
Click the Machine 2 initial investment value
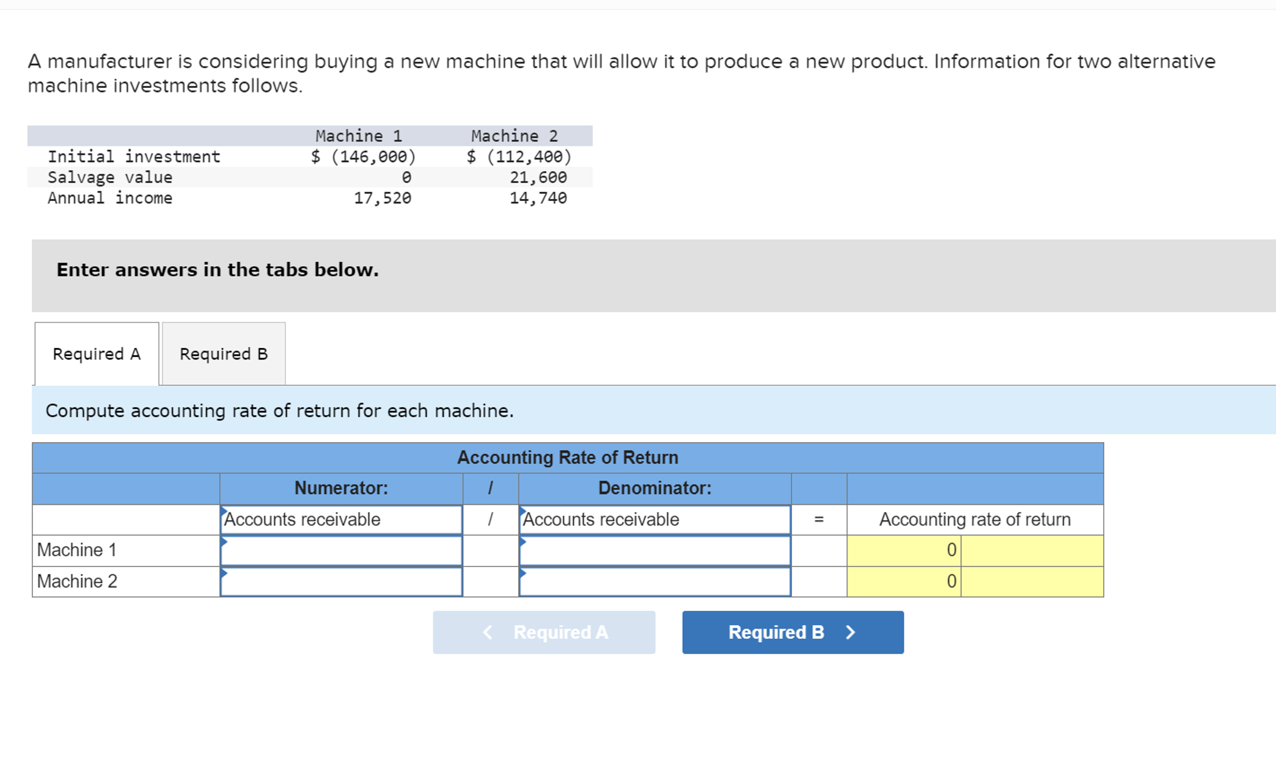click(519, 157)
